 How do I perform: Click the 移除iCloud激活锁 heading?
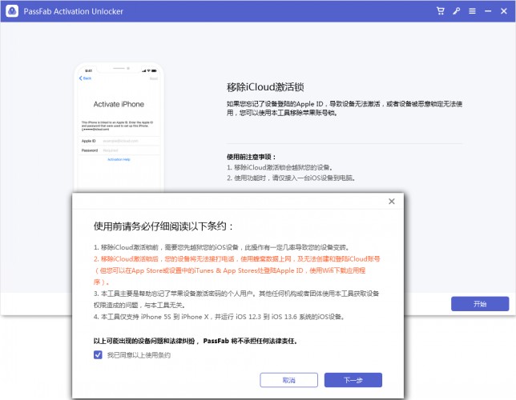point(265,87)
